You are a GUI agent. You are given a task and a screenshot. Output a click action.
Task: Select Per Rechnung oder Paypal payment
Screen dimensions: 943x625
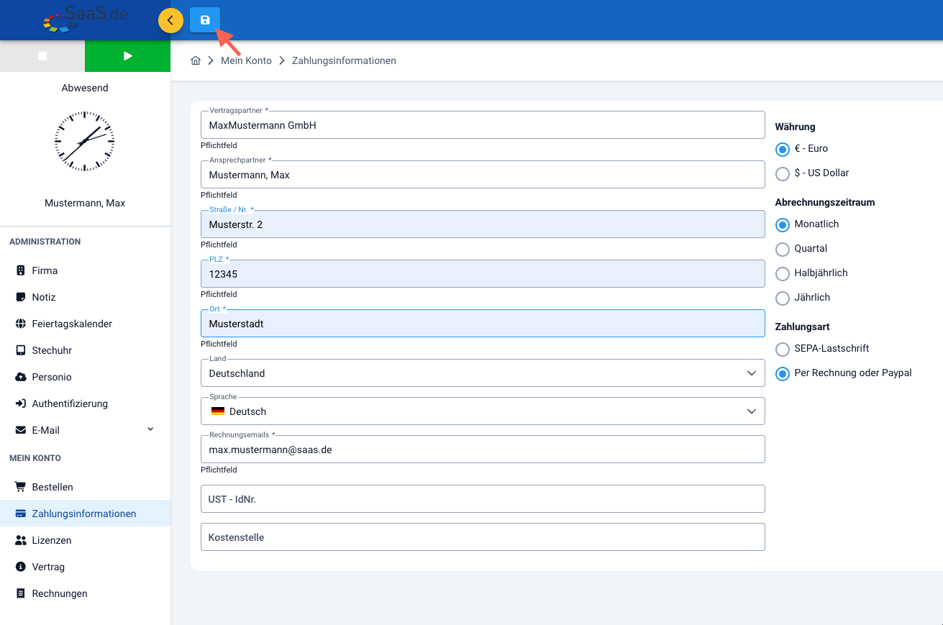(783, 373)
